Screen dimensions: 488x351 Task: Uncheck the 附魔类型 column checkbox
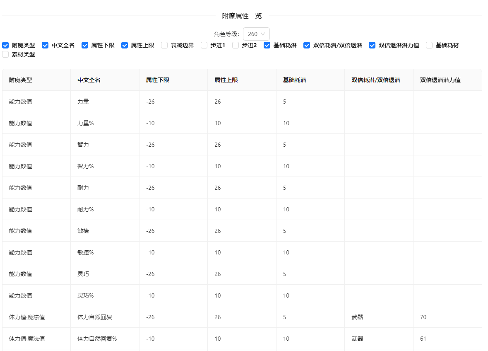click(x=5, y=45)
